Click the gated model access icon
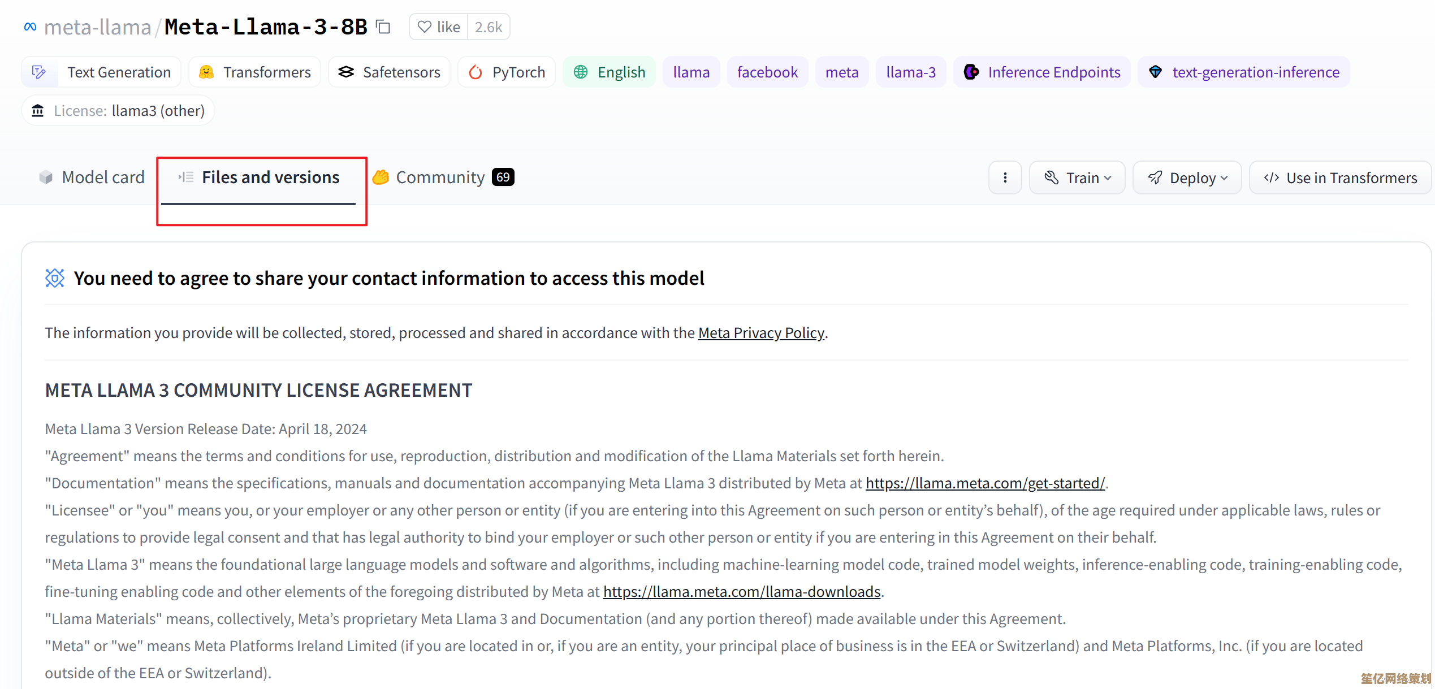Image resolution: width=1435 pixels, height=689 pixels. (55, 278)
